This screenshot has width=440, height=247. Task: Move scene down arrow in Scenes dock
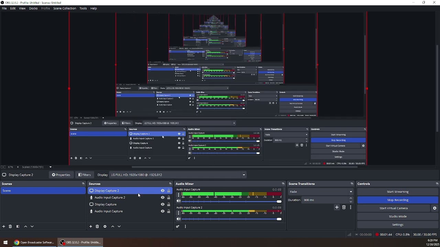point(32,226)
